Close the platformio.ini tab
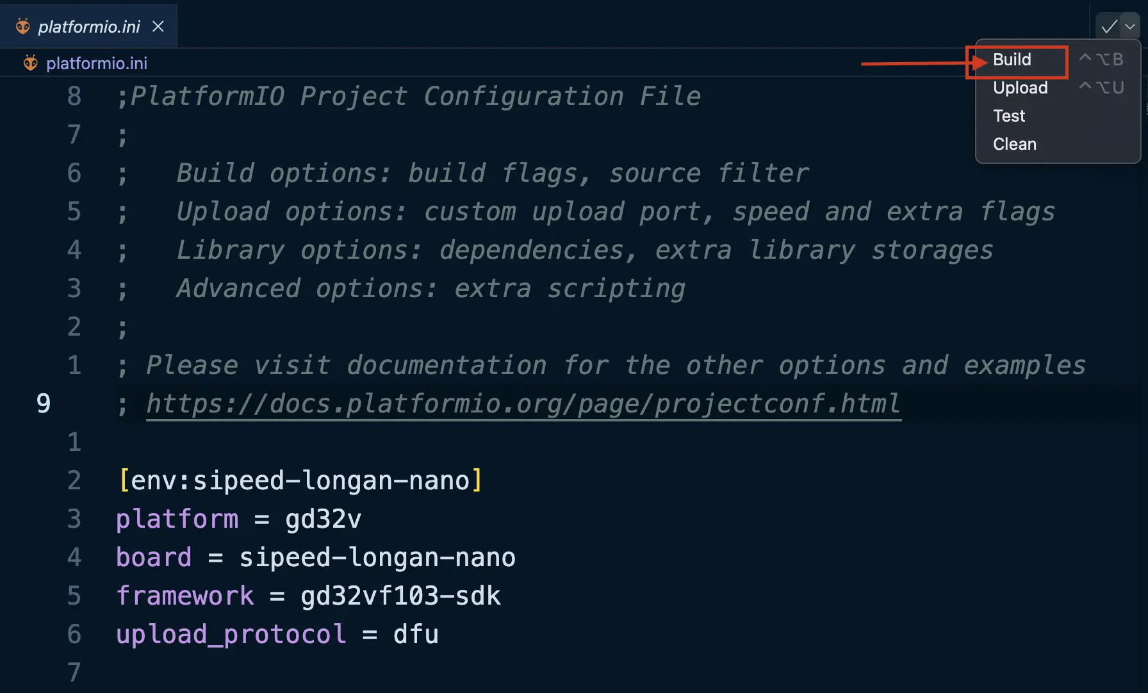 tap(158, 26)
